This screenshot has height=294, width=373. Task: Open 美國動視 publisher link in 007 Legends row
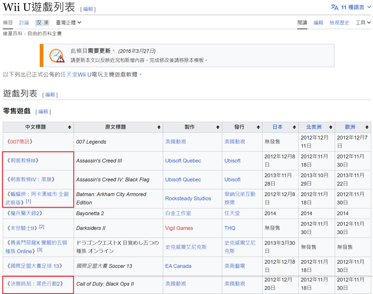click(235, 142)
